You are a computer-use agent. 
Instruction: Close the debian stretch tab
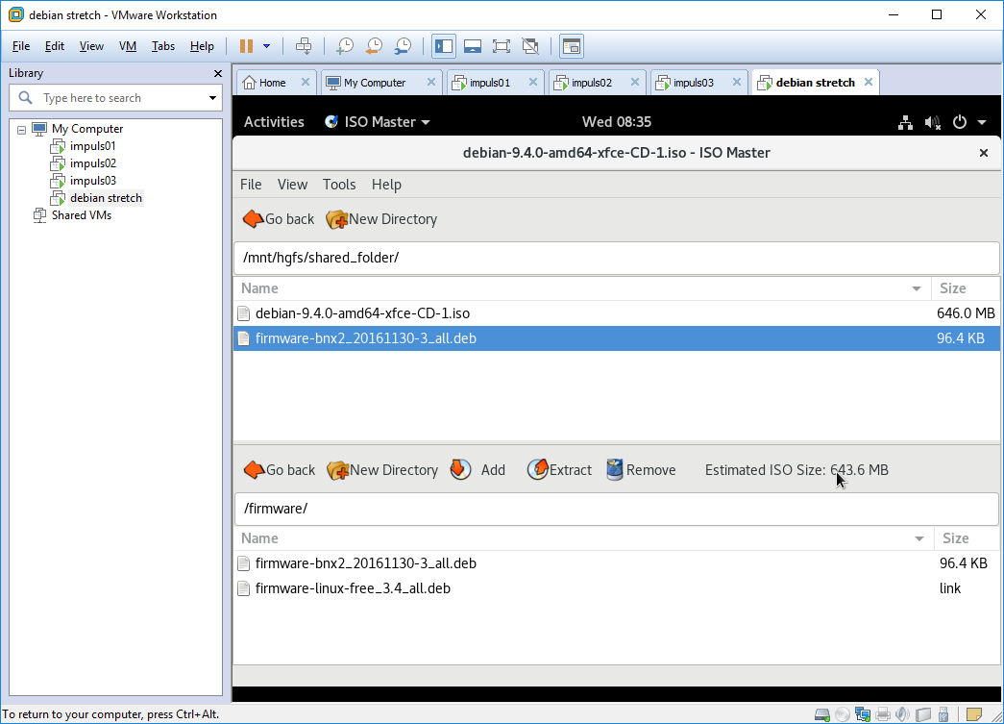point(869,82)
